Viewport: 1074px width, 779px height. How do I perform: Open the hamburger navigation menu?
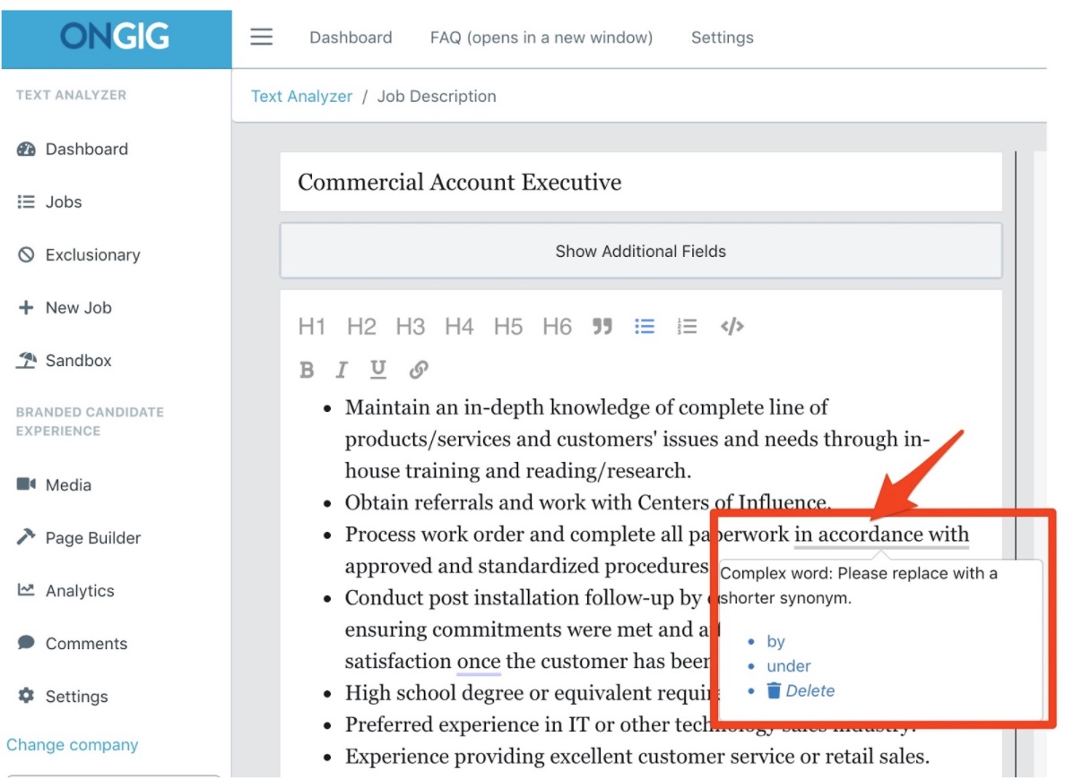click(x=261, y=37)
